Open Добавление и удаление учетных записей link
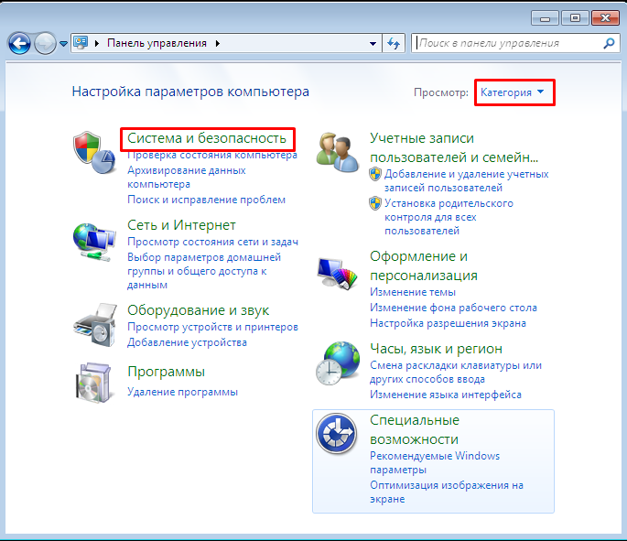The image size is (627, 541). coord(466,180)
